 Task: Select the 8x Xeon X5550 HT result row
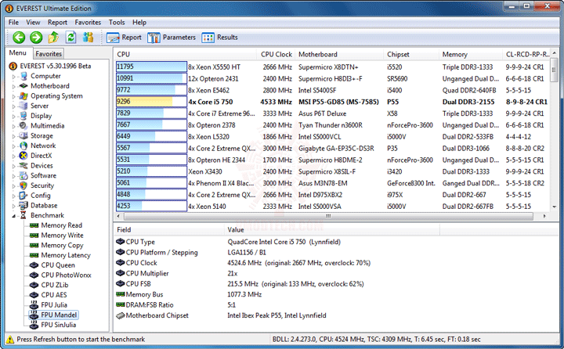[331, 67]
